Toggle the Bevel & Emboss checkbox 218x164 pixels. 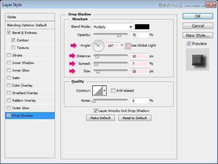[9, 33]
